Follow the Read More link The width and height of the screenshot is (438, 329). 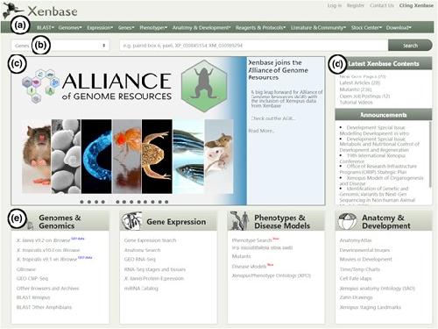[x=261, y=131]
